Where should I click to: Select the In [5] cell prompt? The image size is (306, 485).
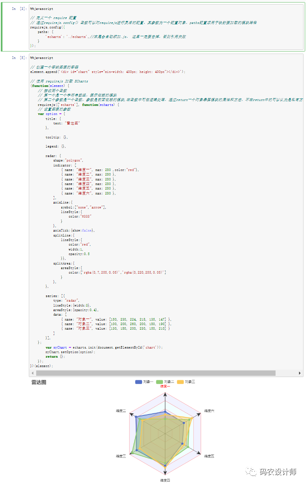[19, 58]
